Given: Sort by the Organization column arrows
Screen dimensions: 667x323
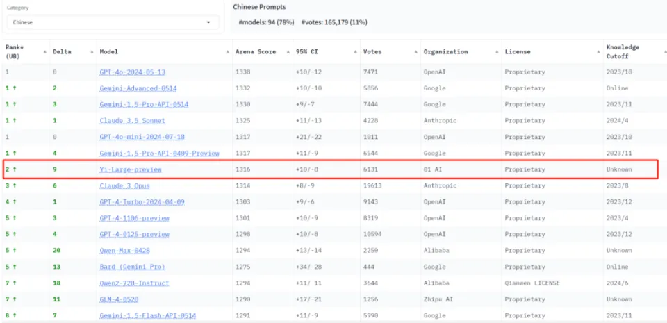Looking at the screenshot, I should point(496,52).
